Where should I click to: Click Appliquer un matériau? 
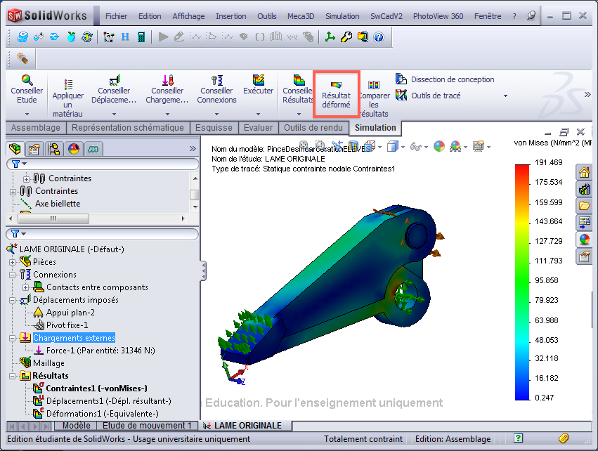[67, 98]
